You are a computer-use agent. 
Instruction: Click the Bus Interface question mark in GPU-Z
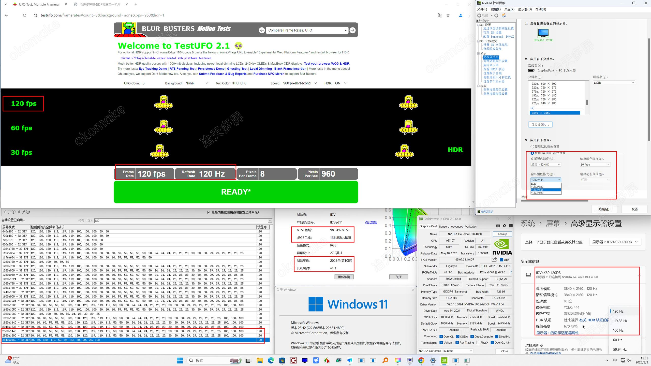(511, 272)
